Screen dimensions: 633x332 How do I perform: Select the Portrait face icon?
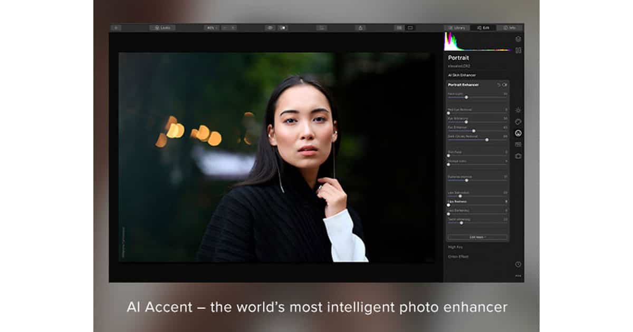coord(518,133)
